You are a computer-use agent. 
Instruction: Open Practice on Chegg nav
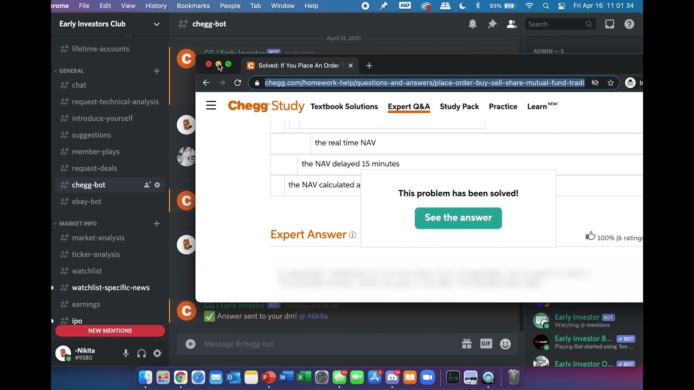coord(503,107)
